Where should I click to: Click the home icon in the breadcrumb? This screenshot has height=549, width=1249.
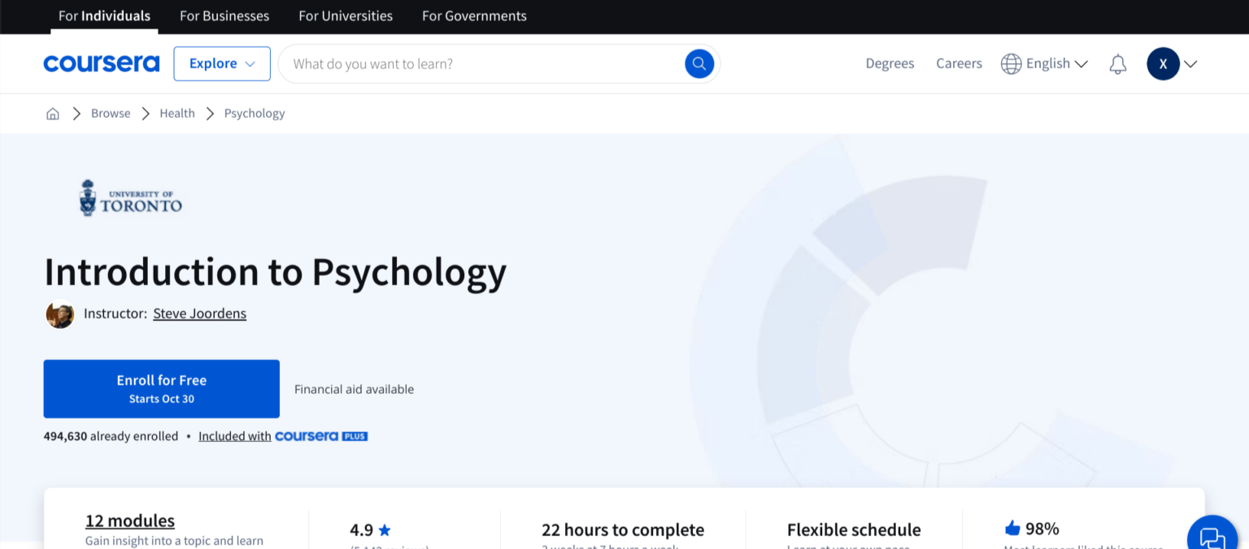point(52,113)
